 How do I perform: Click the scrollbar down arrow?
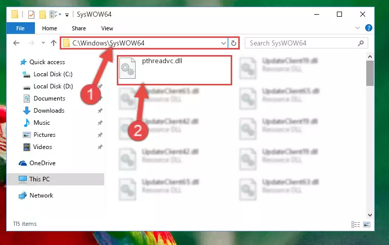370,215
